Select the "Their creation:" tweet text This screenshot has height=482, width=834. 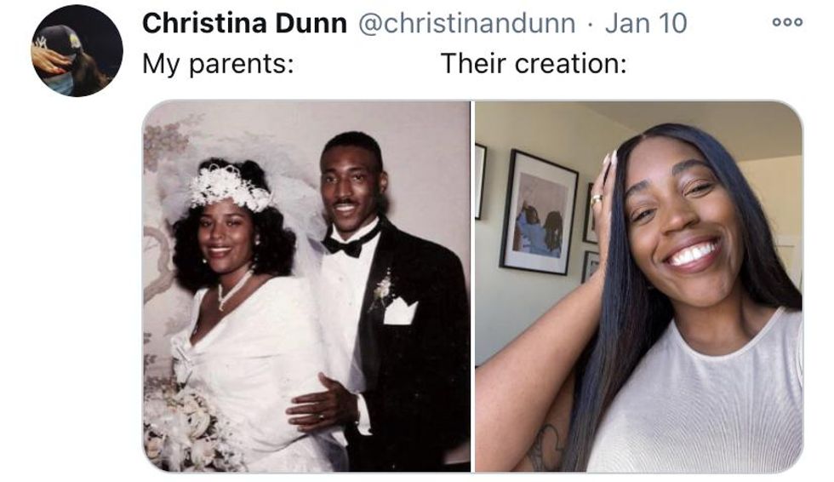(x=534, y=64)
